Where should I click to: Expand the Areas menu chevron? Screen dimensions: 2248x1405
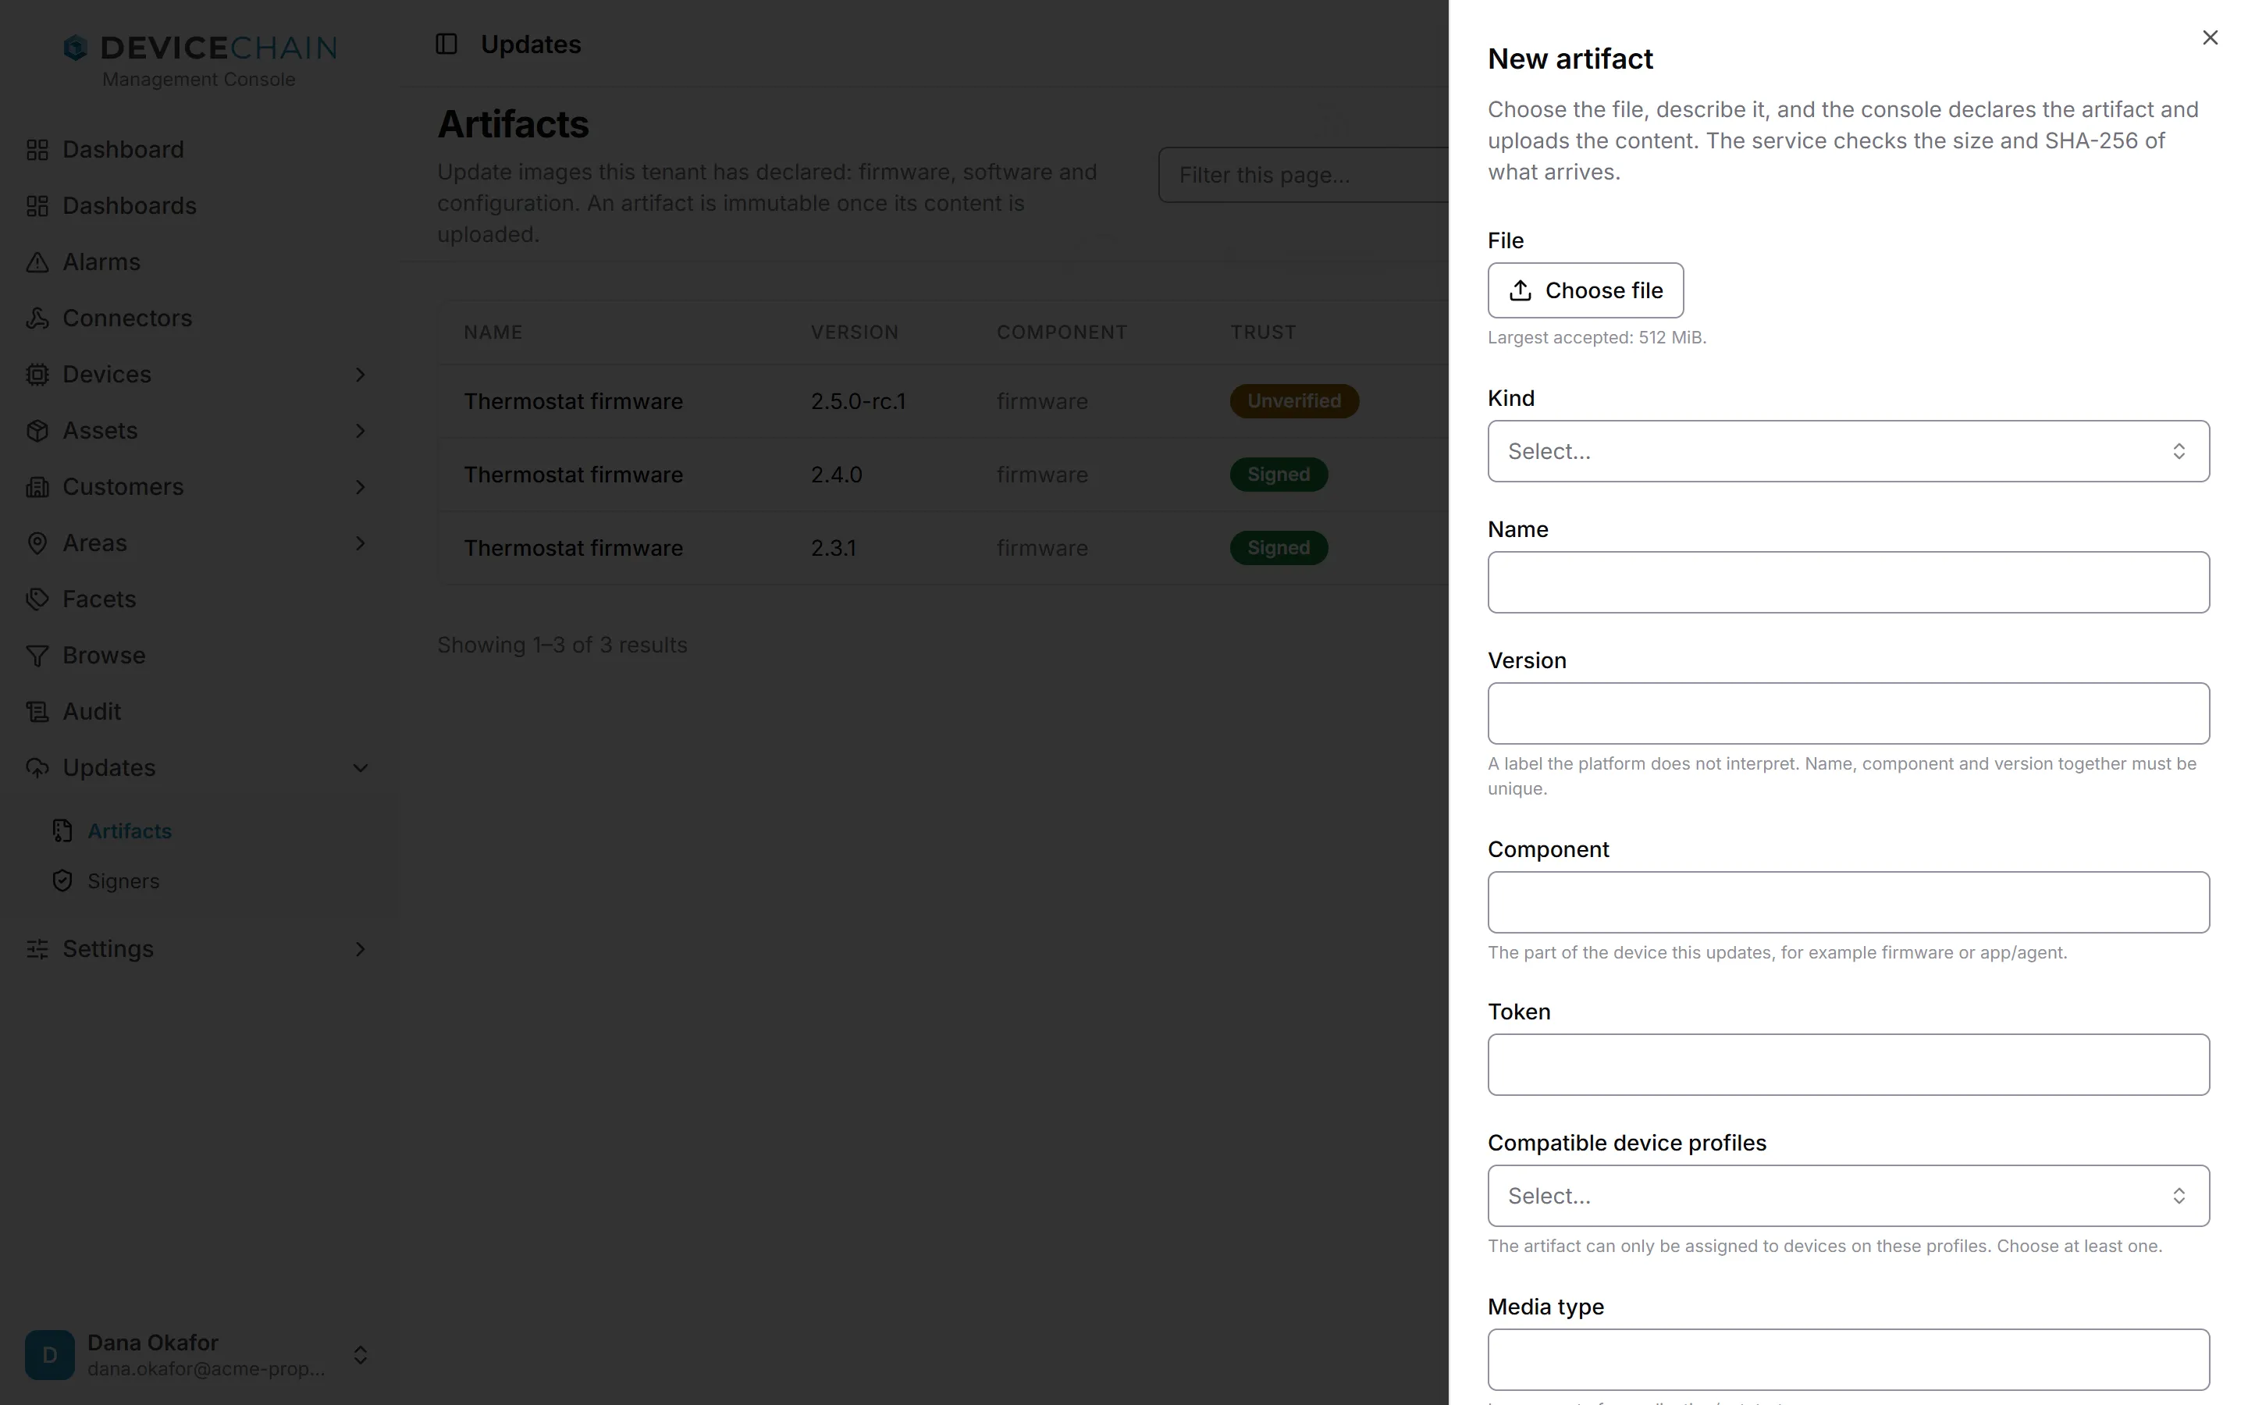point(361,543)
